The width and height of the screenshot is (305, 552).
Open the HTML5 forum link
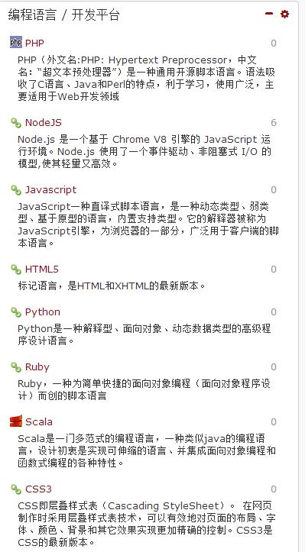click(41, 270)
